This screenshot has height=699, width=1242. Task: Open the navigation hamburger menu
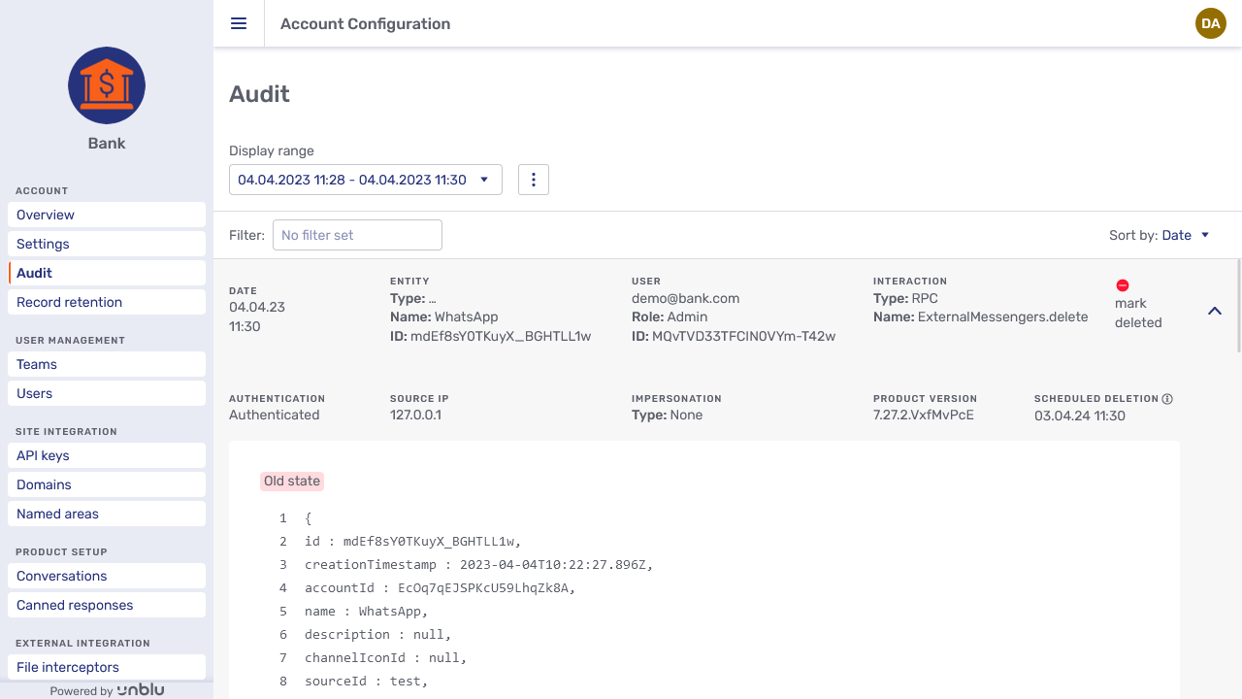239,23
